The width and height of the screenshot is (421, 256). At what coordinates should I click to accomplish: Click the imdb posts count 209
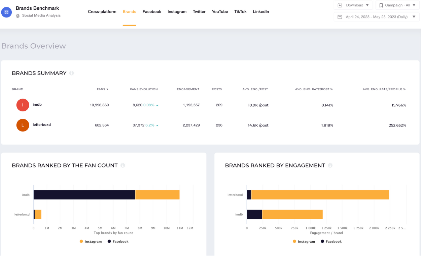tap(219, 105)
